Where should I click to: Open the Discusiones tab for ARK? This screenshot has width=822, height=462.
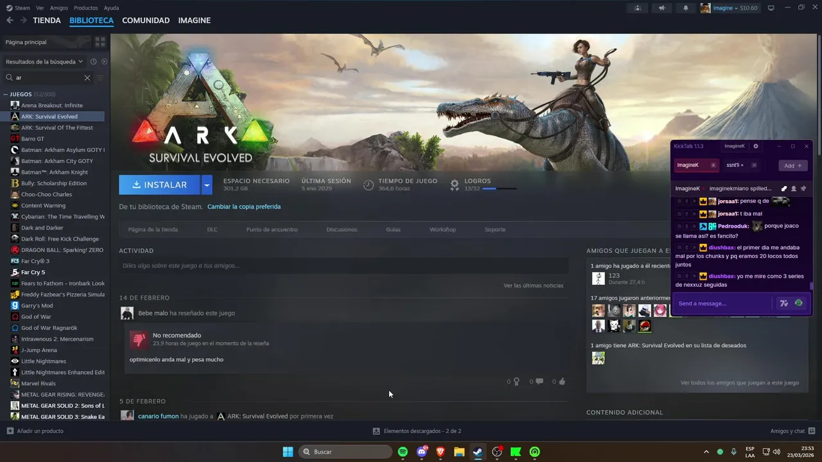tap(342, 229)
